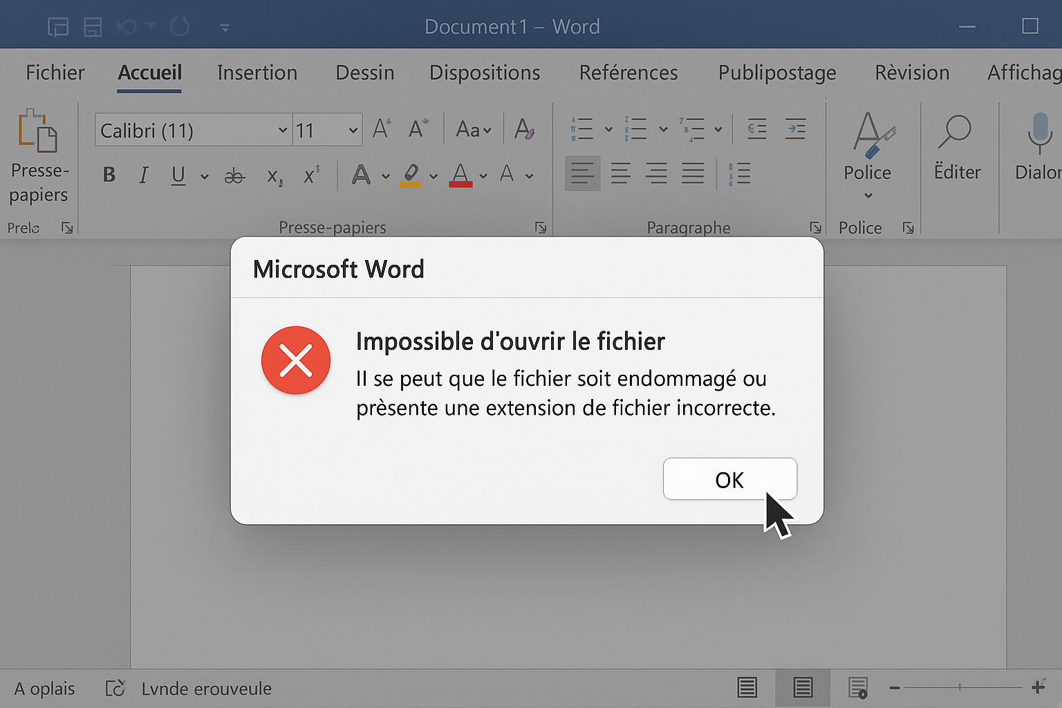The width and height of the screenshot is (1062, 708).
Task: Open the Reférences tab
Action: [628, 73]
